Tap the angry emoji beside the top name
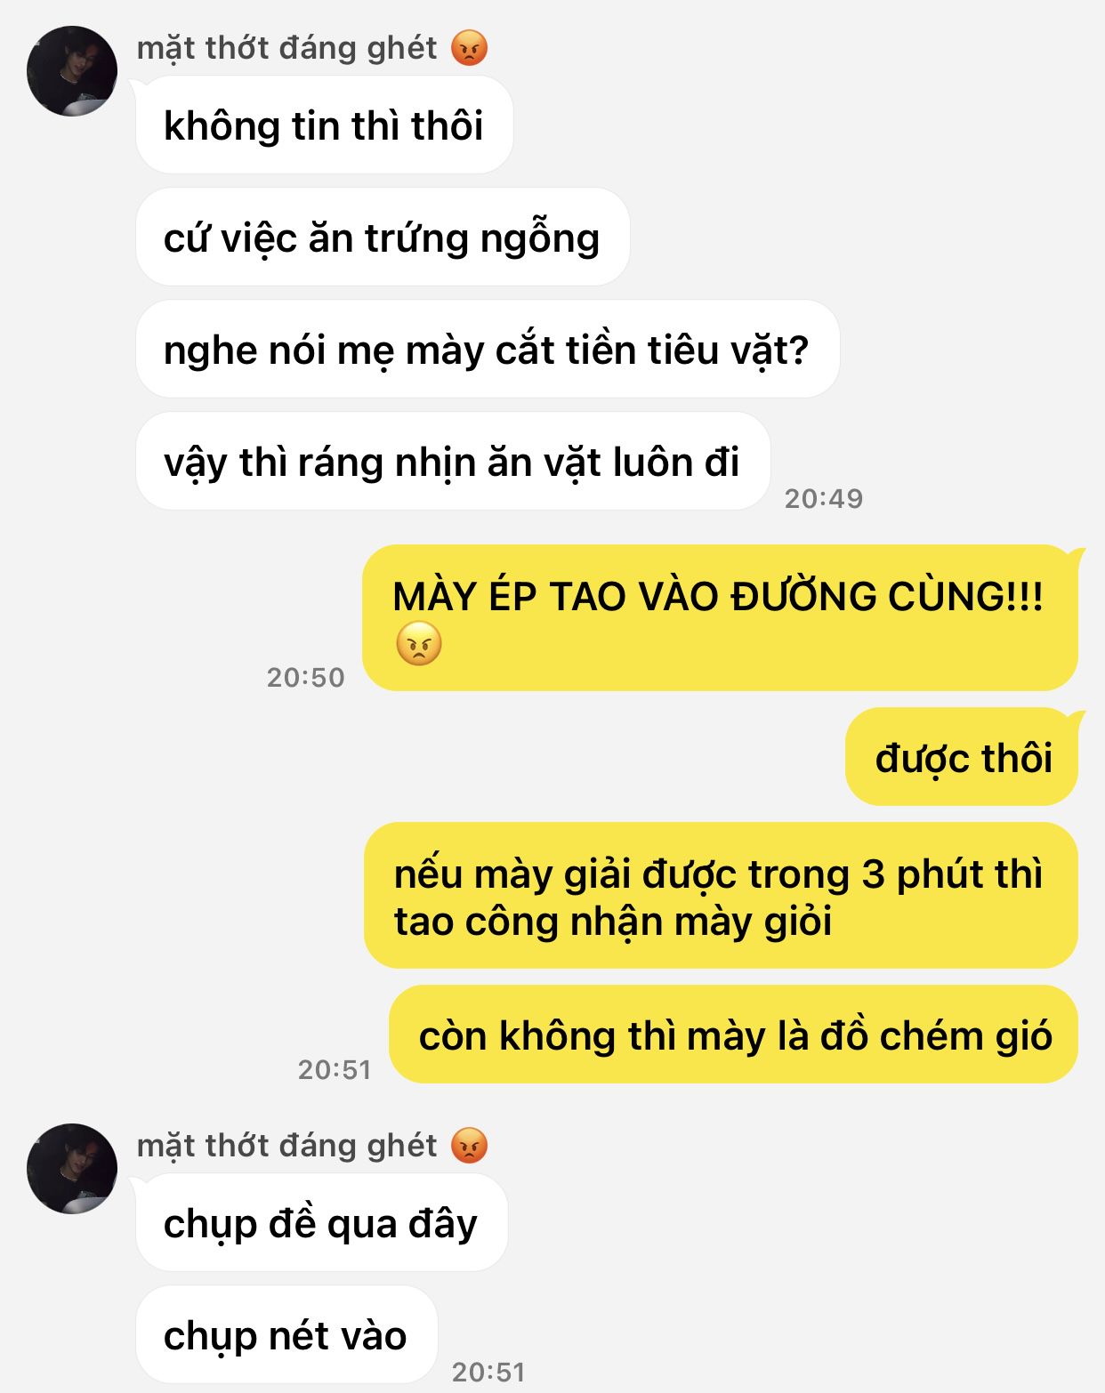Screen dimensions: 1105x1393 click(x=470, y=48)
